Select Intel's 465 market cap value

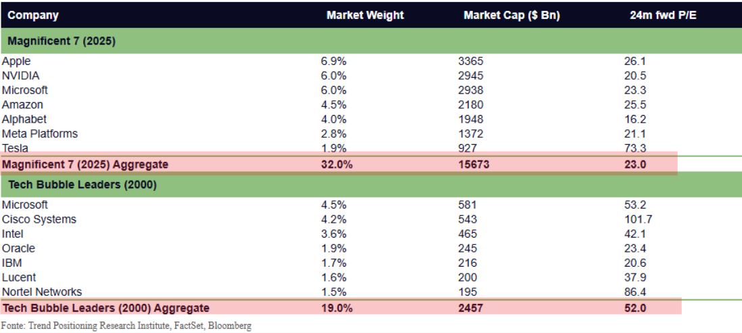[x=467, y=234]
